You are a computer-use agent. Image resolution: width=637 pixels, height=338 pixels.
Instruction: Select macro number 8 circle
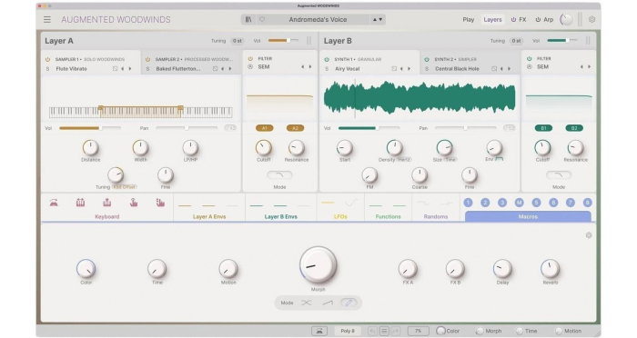pos(588,203)
